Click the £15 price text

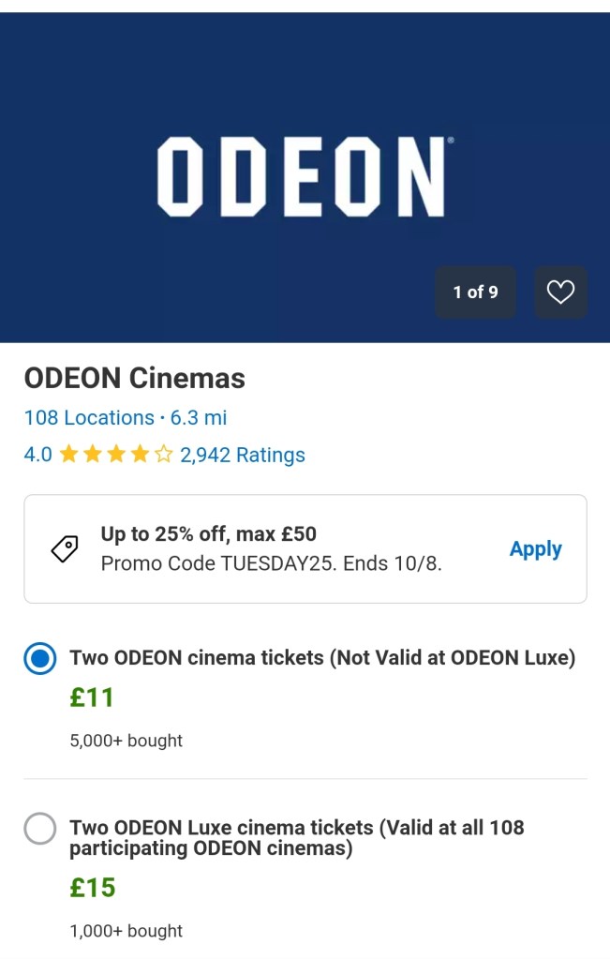(x=93, y=888)
